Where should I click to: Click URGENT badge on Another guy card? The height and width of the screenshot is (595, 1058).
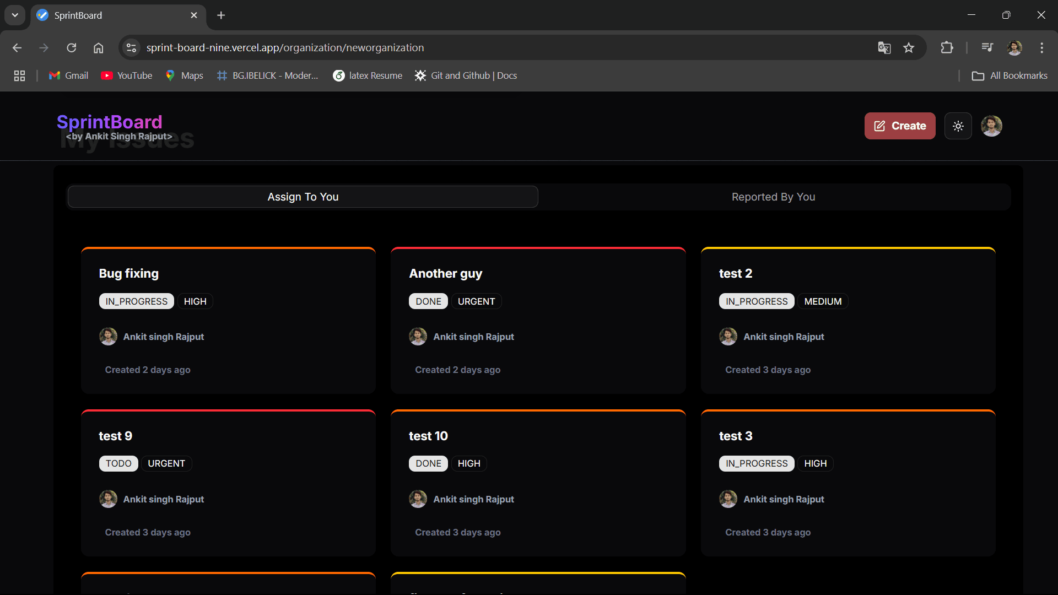(x=476, y=301)
